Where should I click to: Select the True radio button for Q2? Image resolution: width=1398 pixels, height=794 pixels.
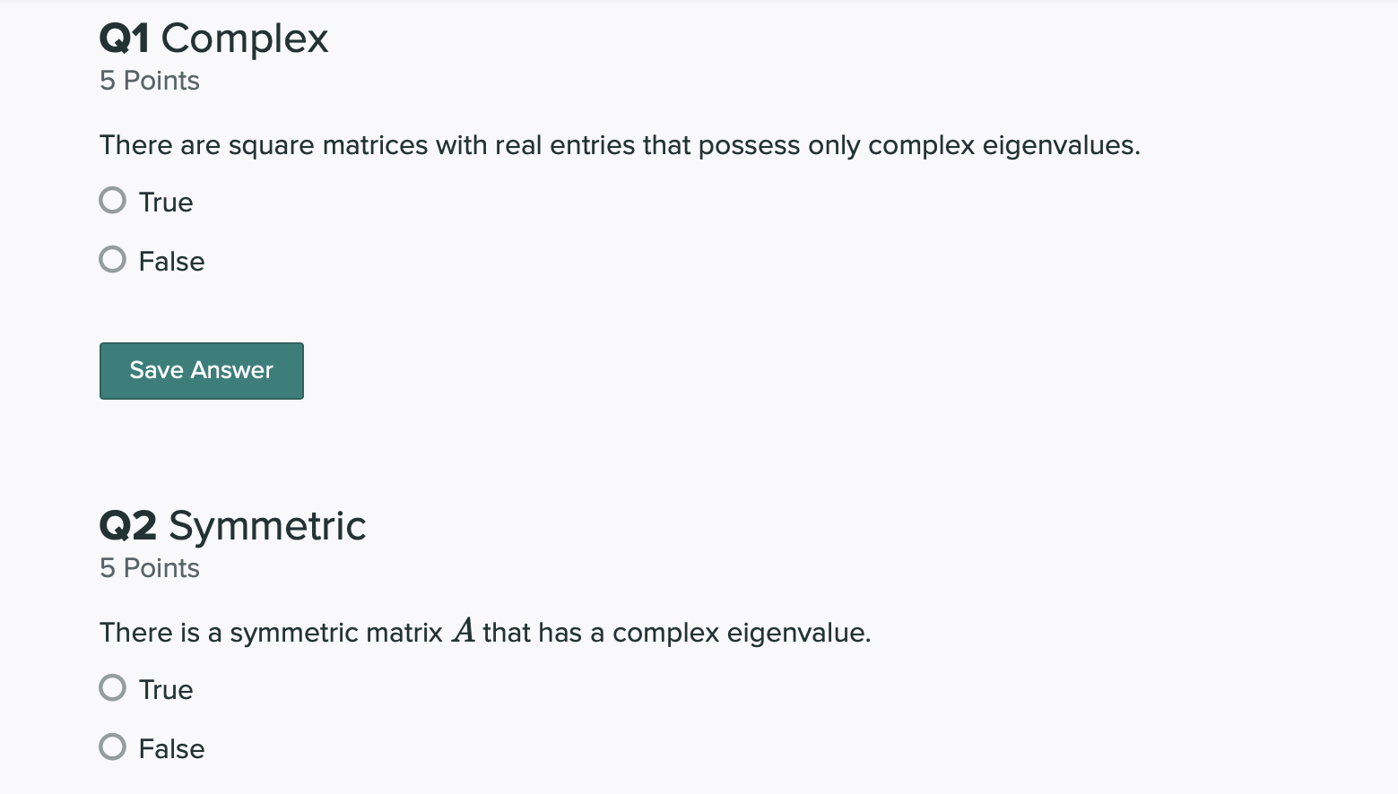click(112, 688)
